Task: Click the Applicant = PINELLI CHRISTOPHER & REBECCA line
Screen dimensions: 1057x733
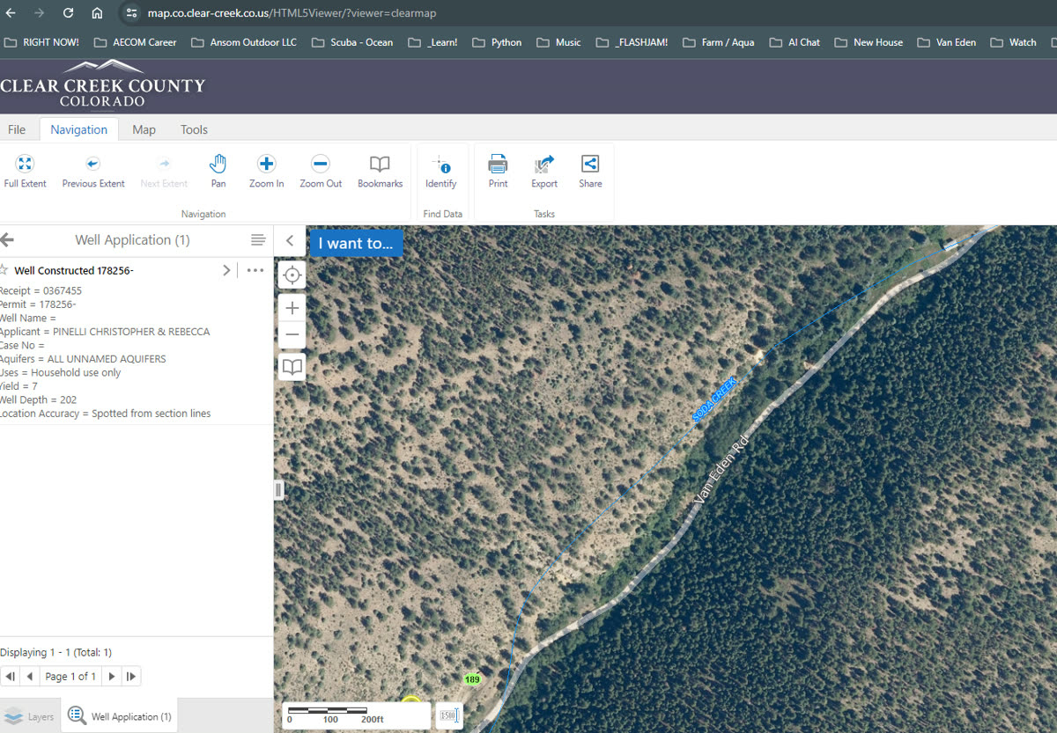Action: point(105,332)
